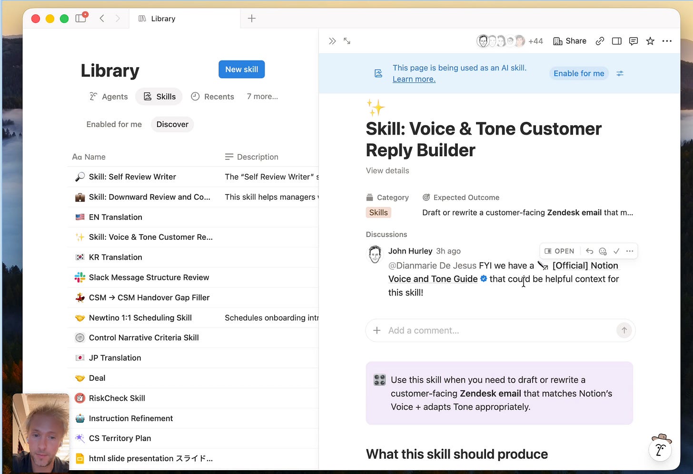
Task: Toggle the side panel layout icon
Action: (x=616, y=41)
